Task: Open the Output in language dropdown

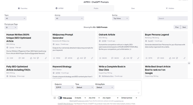Action: [65, 87]
